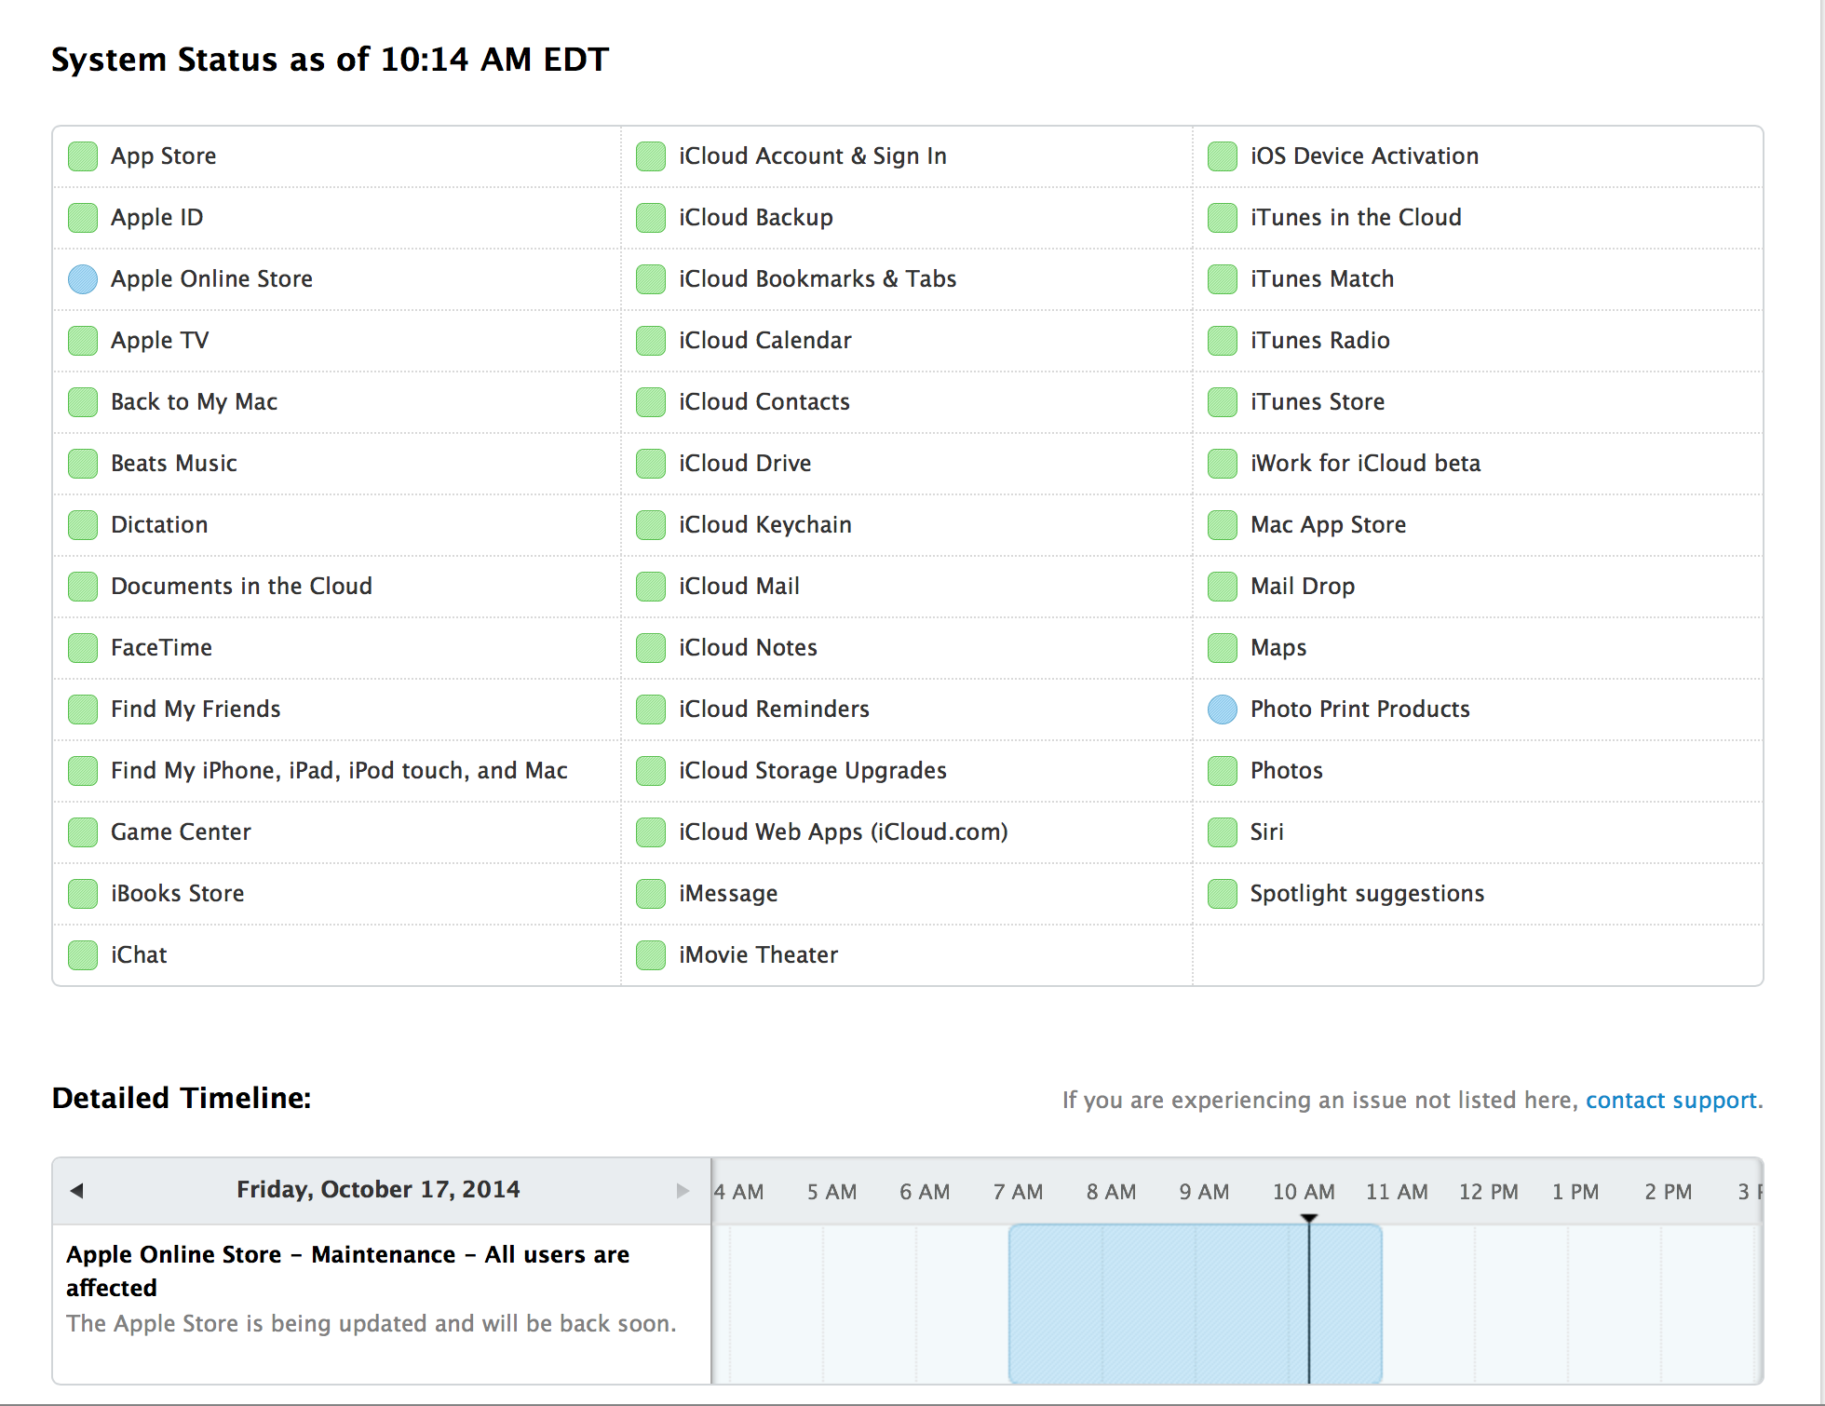
Task: Click the Documents in the Cloud label
Action: (x=241, y=587)
